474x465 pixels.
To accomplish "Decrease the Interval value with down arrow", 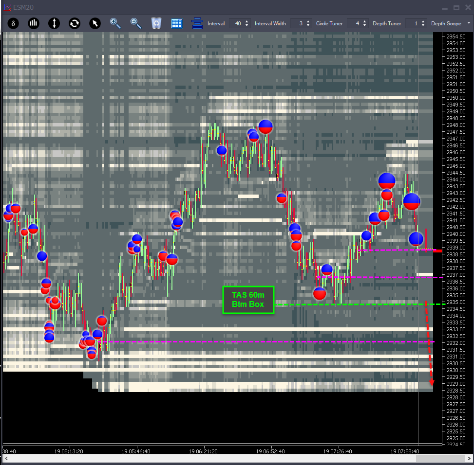I will pyautogui.click(x=246, y=25).
